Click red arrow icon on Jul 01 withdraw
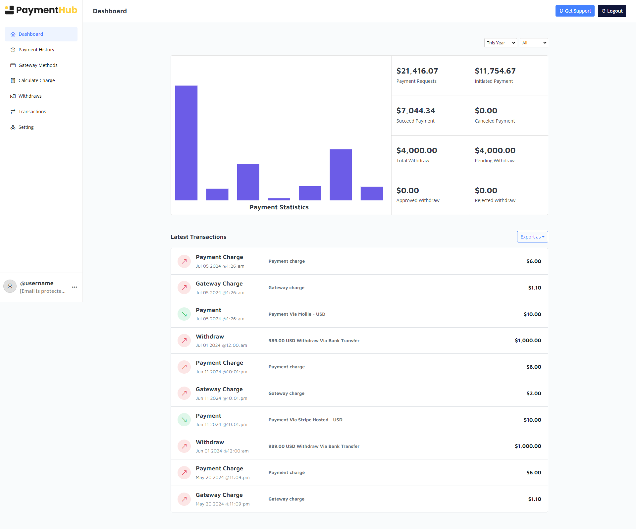This screenshot has height=529, width=636. (184, 341)
